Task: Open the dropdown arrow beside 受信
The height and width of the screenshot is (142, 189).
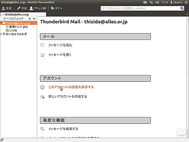Action: (x=14, y=9)
